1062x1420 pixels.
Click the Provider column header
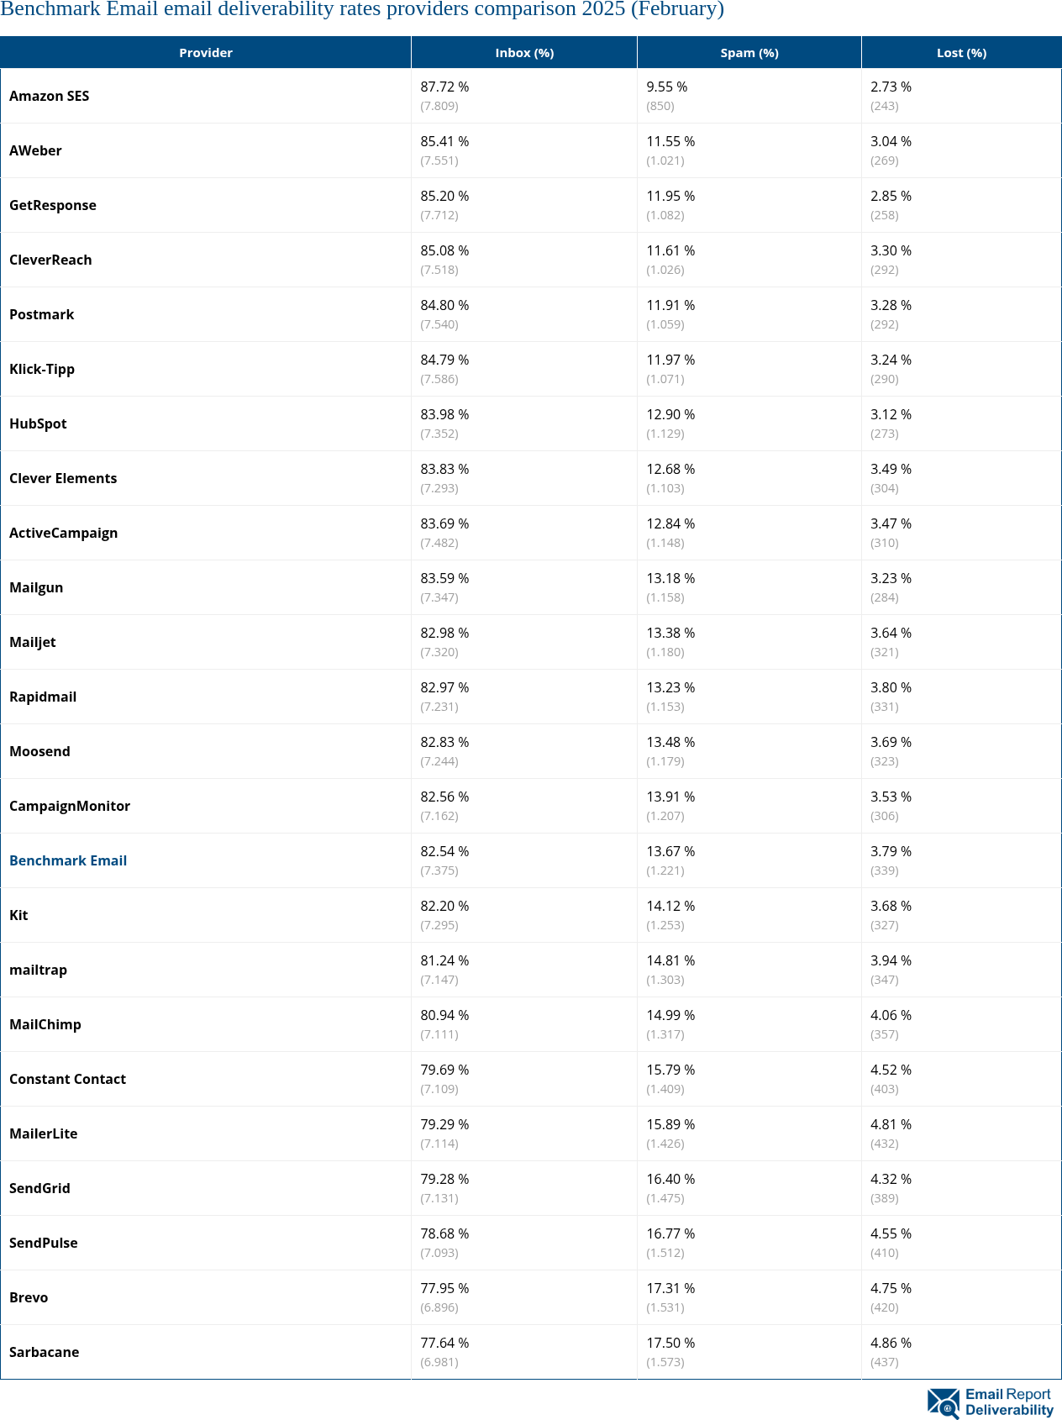click(x=206, y=53)
